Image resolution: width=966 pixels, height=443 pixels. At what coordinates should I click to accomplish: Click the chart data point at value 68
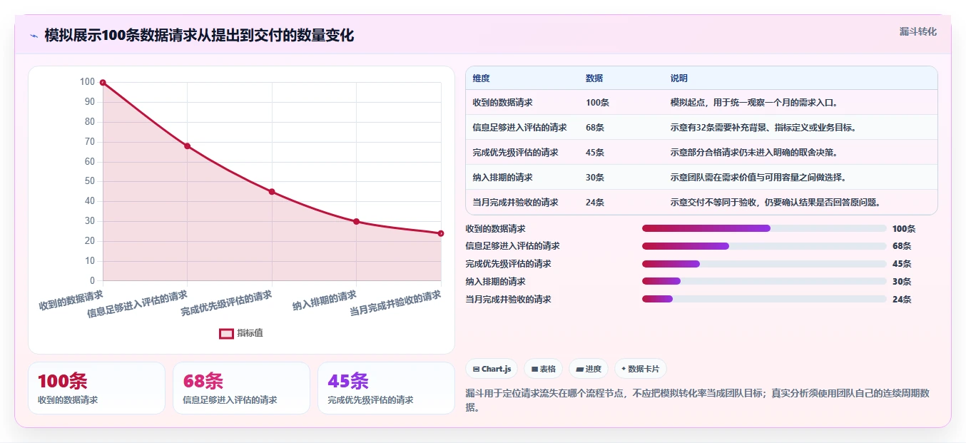[188, 146]
